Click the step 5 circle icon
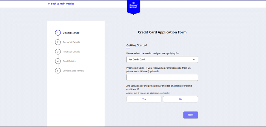Viewport: 266px width, 127px height. click(58, 71)
